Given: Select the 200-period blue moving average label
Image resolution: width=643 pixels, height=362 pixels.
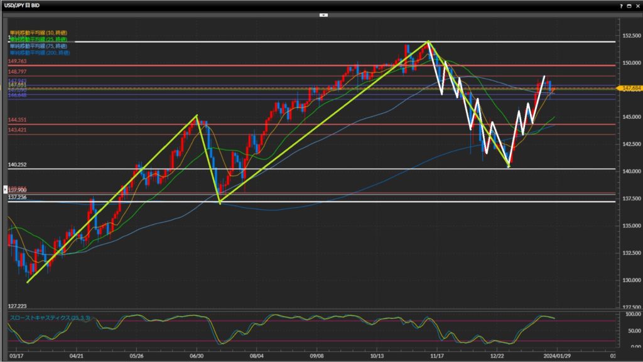Looking at the screenshot, I should [x=40, y=52].
